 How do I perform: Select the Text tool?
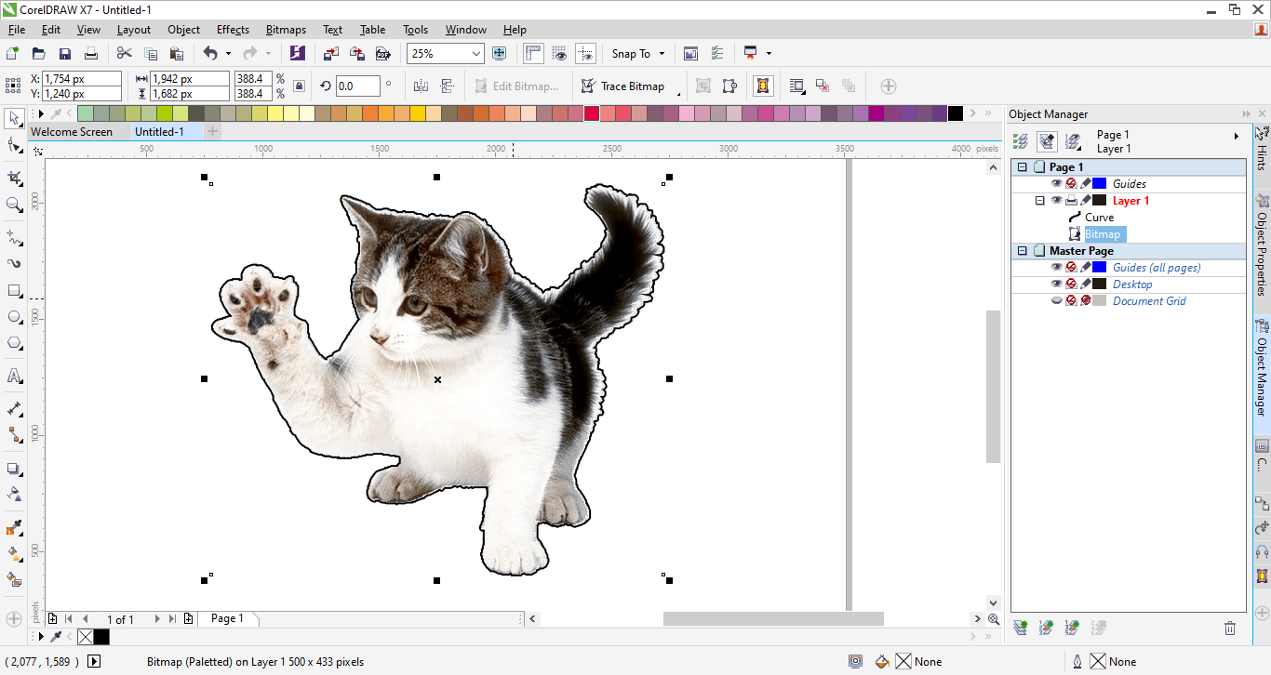[14, 376]
